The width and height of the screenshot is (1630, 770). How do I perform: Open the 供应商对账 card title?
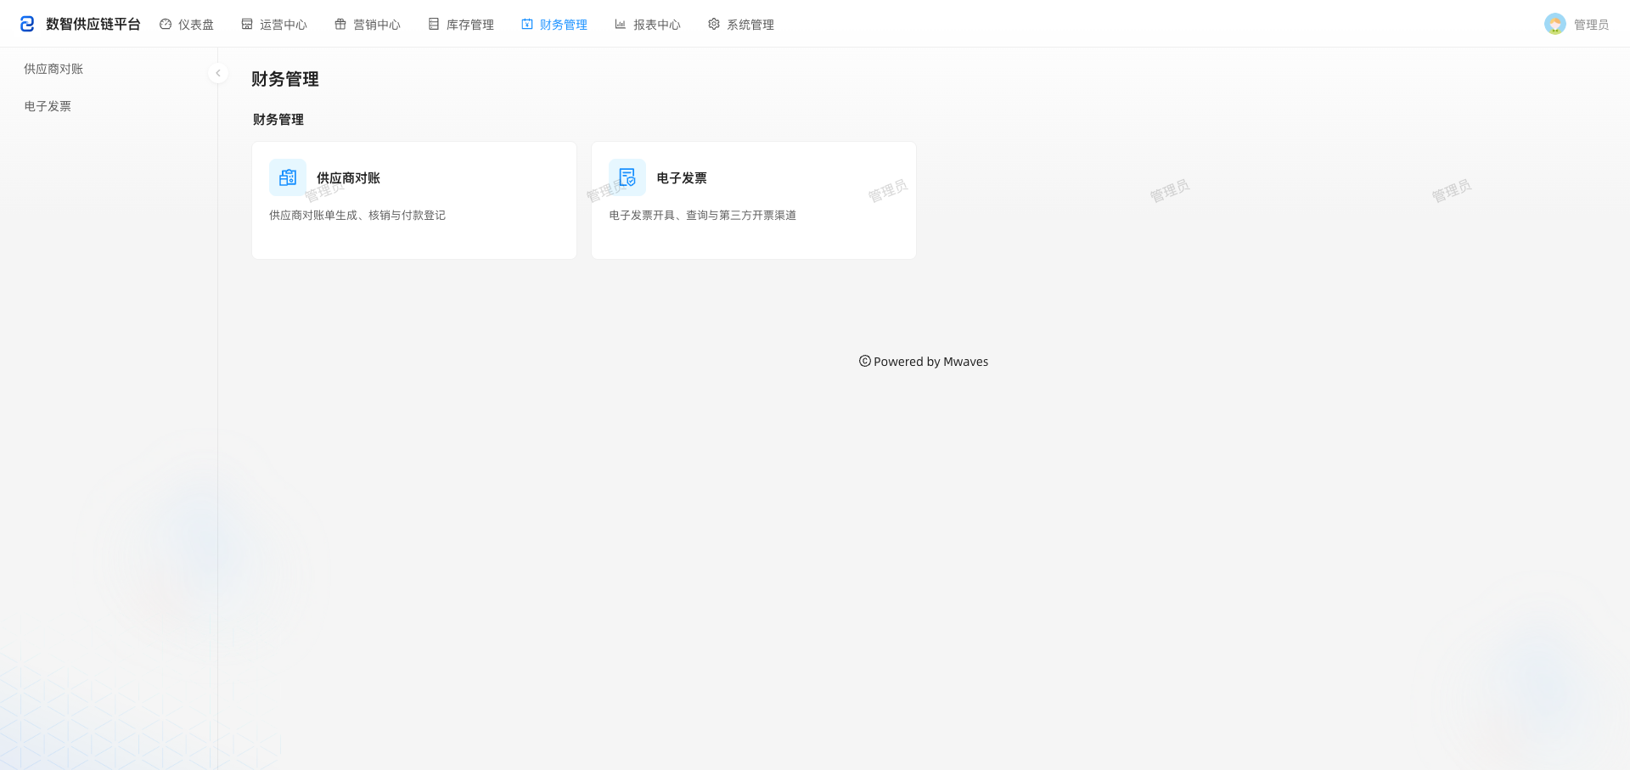(x=348, y=178)
